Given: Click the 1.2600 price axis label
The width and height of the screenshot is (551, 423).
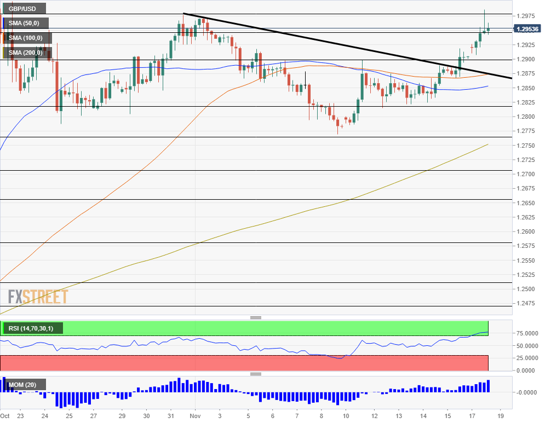Looking at the screenshot, I should [526, 231].
